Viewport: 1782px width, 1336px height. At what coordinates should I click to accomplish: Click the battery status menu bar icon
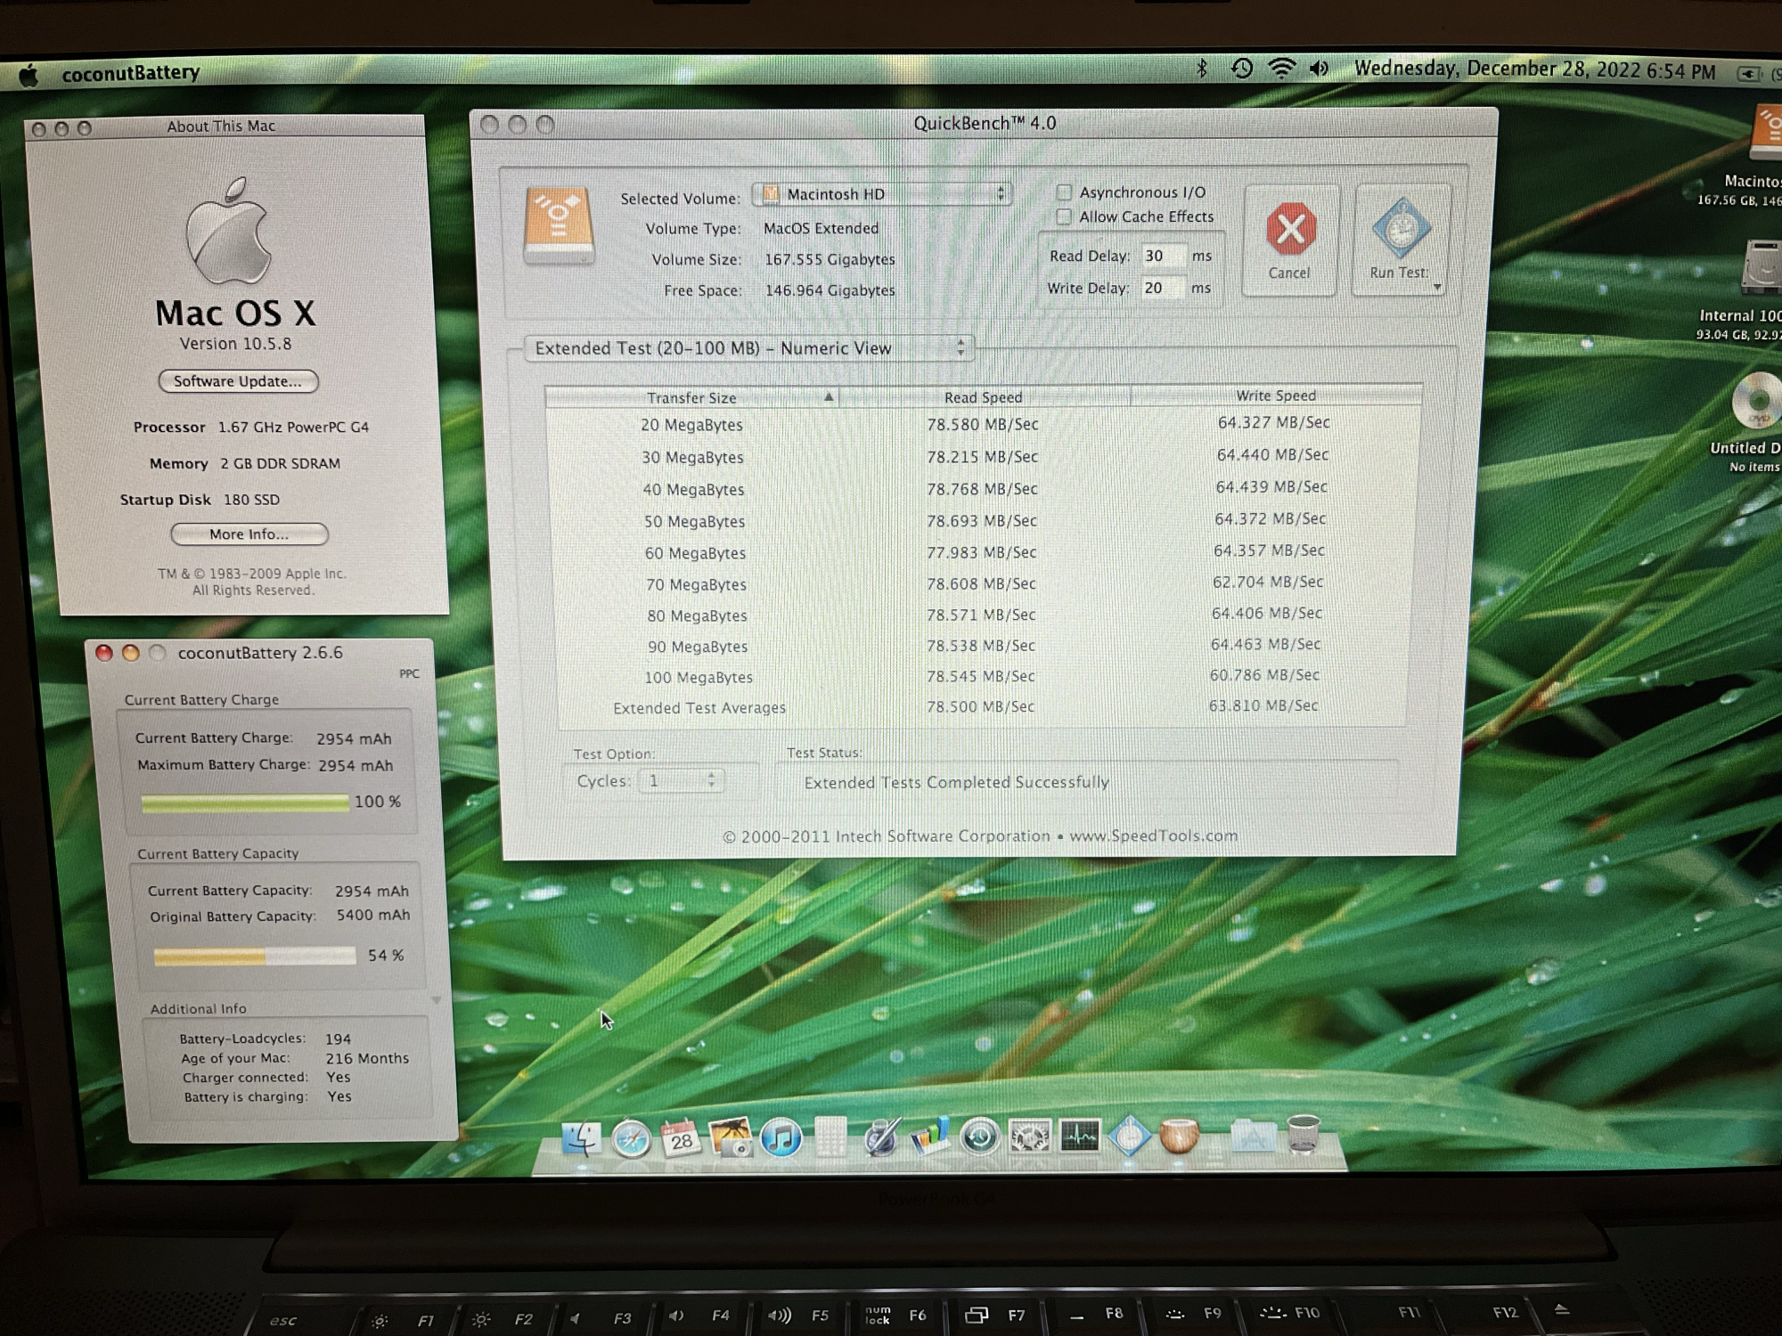click(x=1748, y=74)
